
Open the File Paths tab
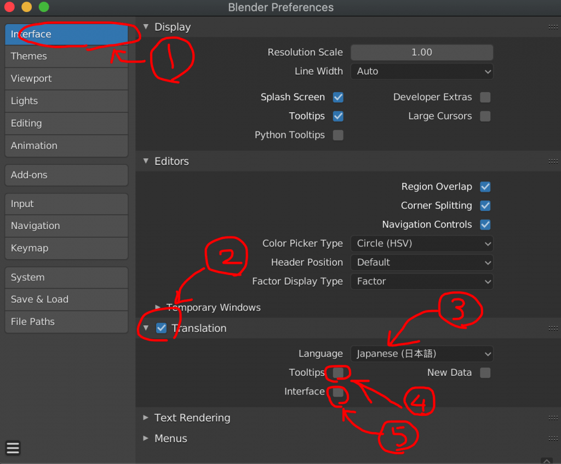[x=66, y=322]
